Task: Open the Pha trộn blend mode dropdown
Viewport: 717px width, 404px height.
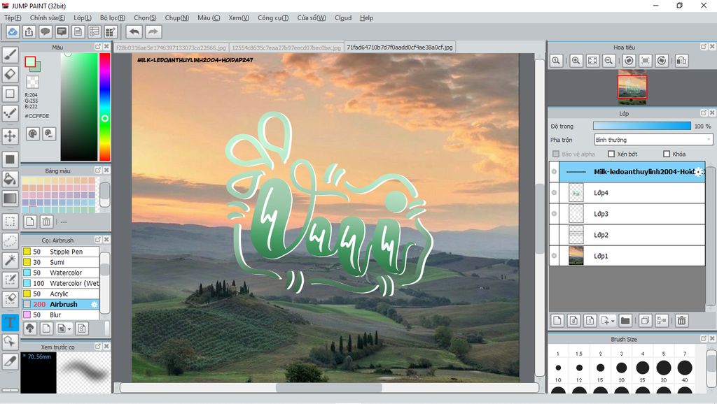Action: pos(653,140)
